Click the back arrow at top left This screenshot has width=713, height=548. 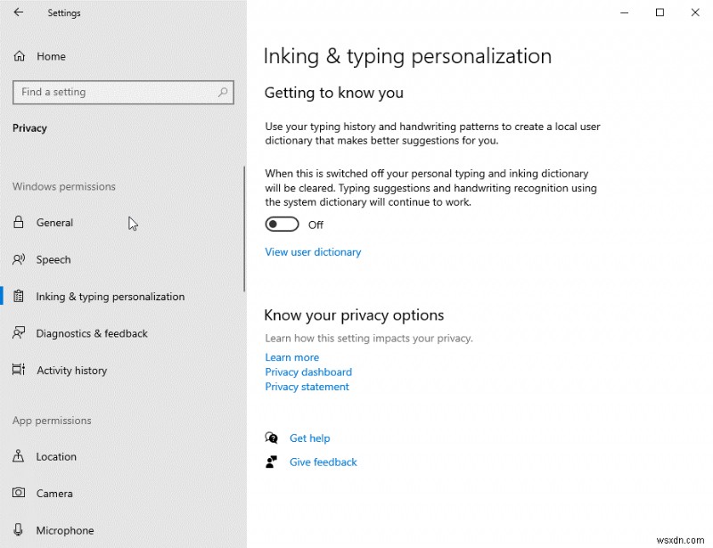coord(17,12)
